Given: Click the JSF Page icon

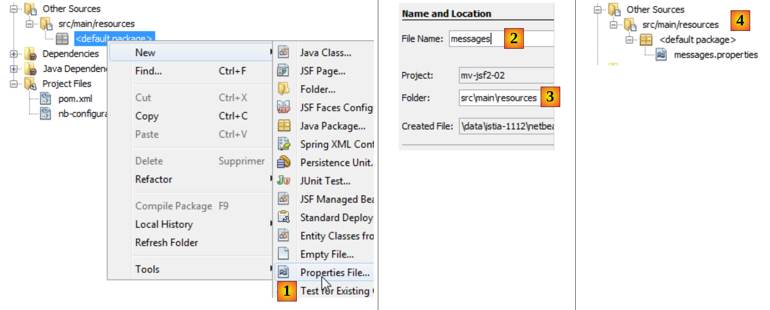Looking at the screenshot, I should [x=283, y=71].
